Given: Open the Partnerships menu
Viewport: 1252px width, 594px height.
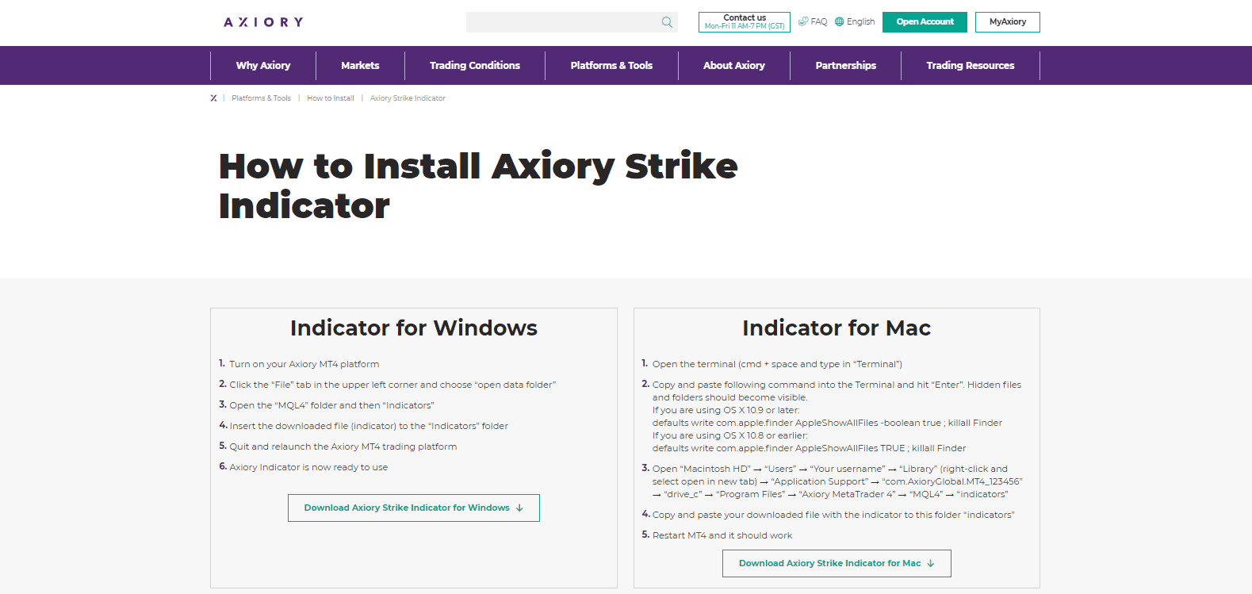Looking at the screenshot, I should pyautogui.click(x=845, y=66).
